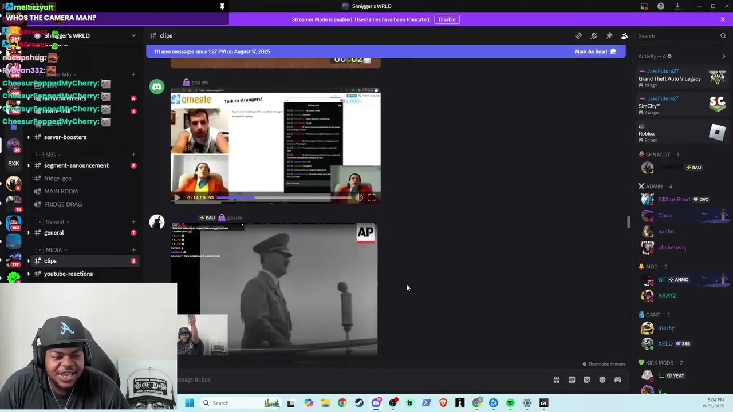Join the FRIDGE DRAG voice channel

coord(85,204)
